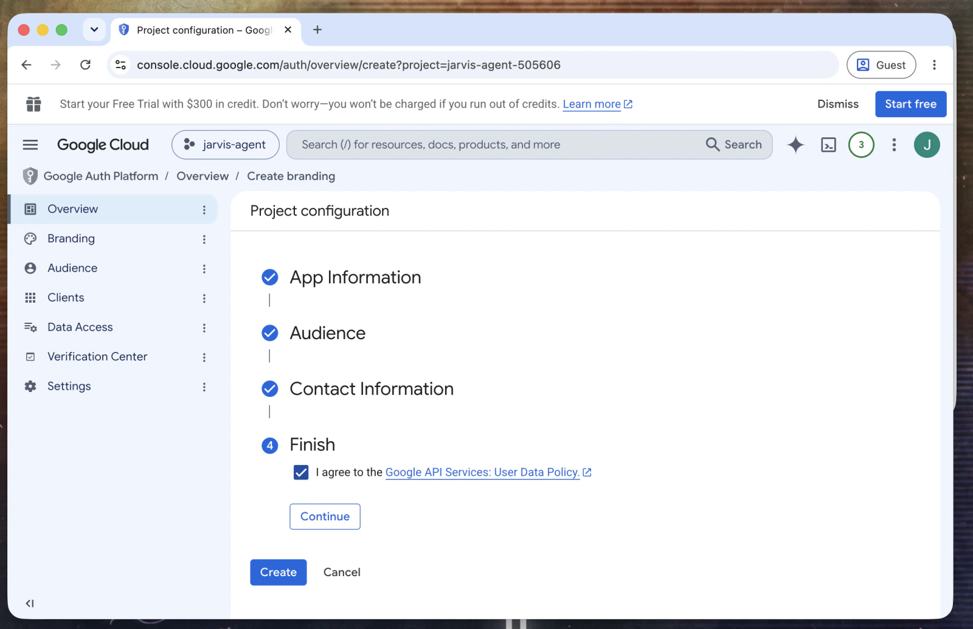Open Chrome browser three-dot menu
The width and height of the screenshot is (973, 629).
[935, 65]
